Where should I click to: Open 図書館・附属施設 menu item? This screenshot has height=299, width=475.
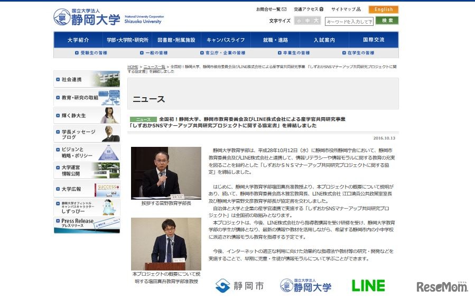[176, 40]
